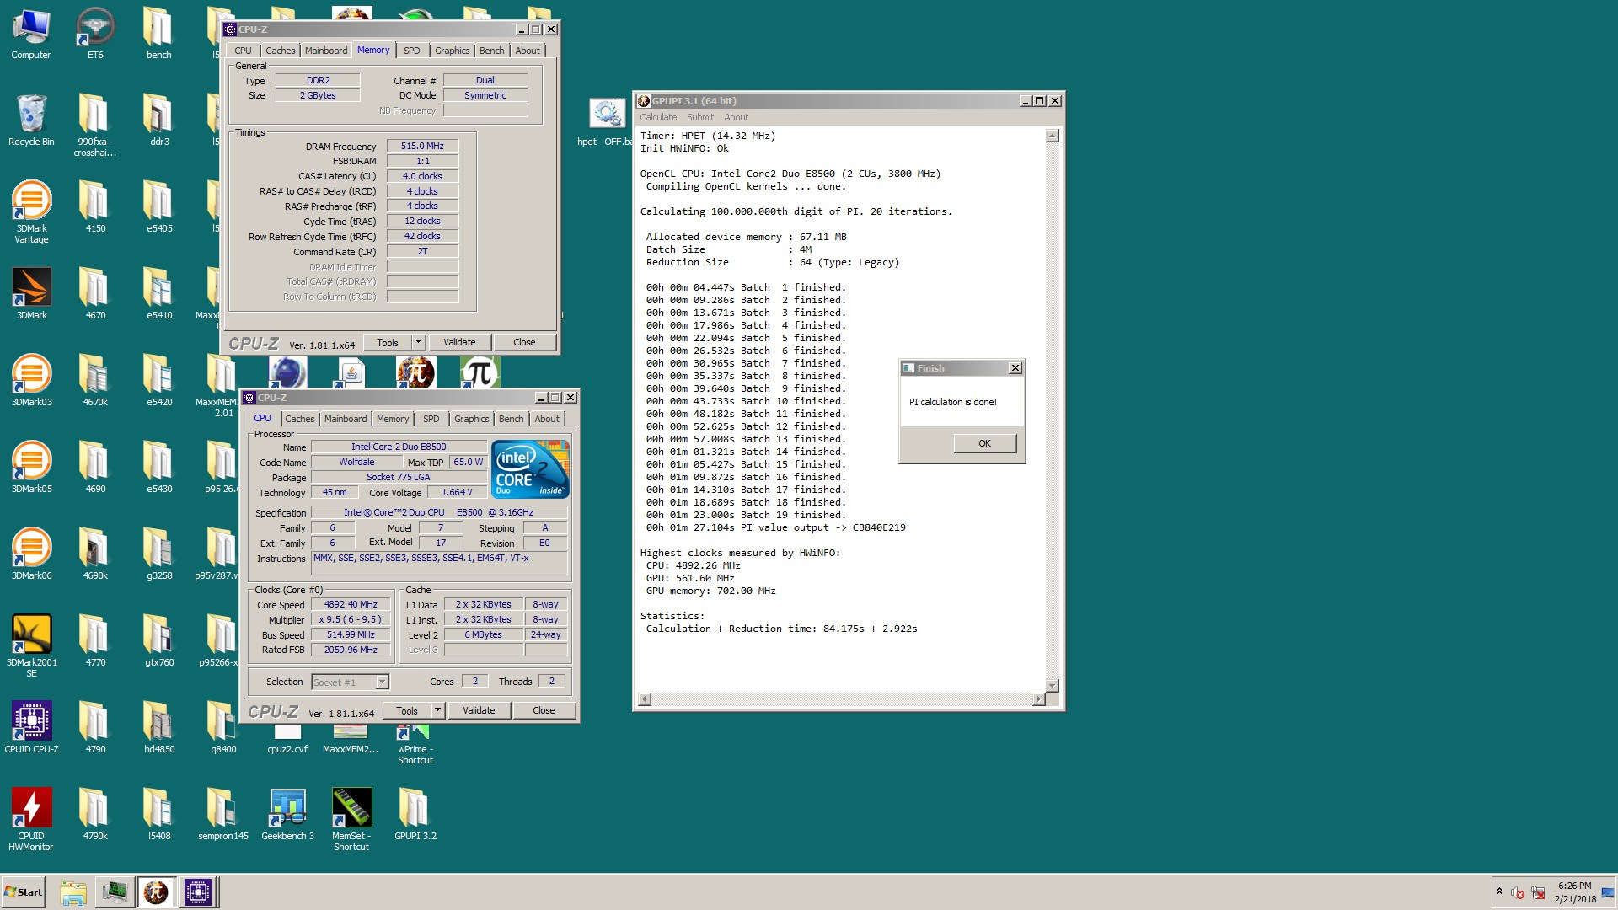Open the 990fxa - crosshair folder
The width and height of the screenshot is (1618, 910).
[95, 126]
